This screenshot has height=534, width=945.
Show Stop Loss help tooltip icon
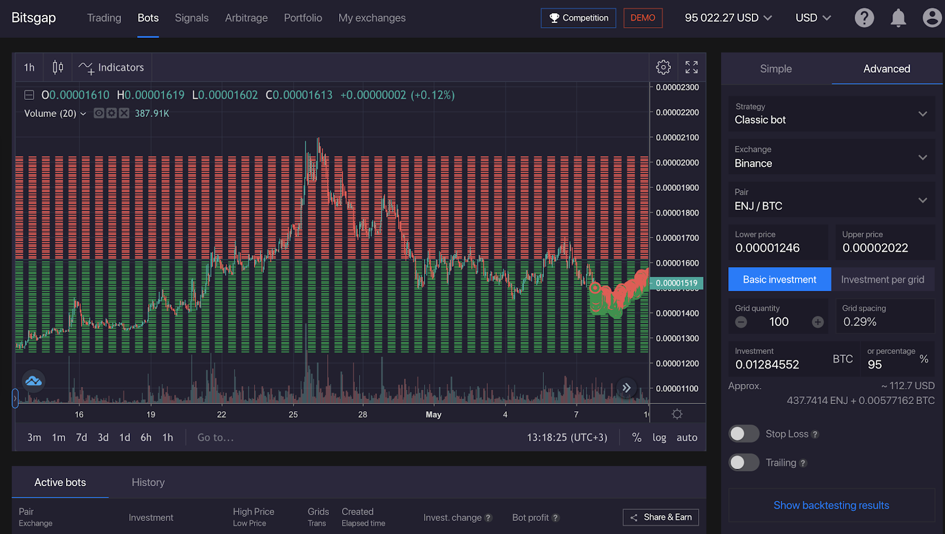[815, 434]
